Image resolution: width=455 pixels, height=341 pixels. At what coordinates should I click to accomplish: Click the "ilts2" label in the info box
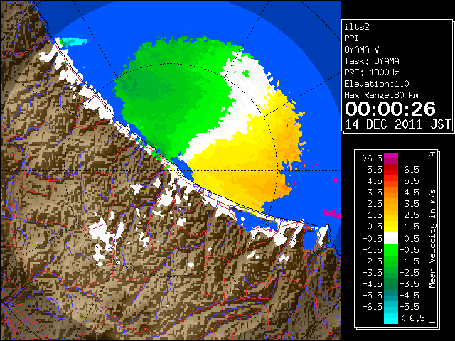coord(357,27)
